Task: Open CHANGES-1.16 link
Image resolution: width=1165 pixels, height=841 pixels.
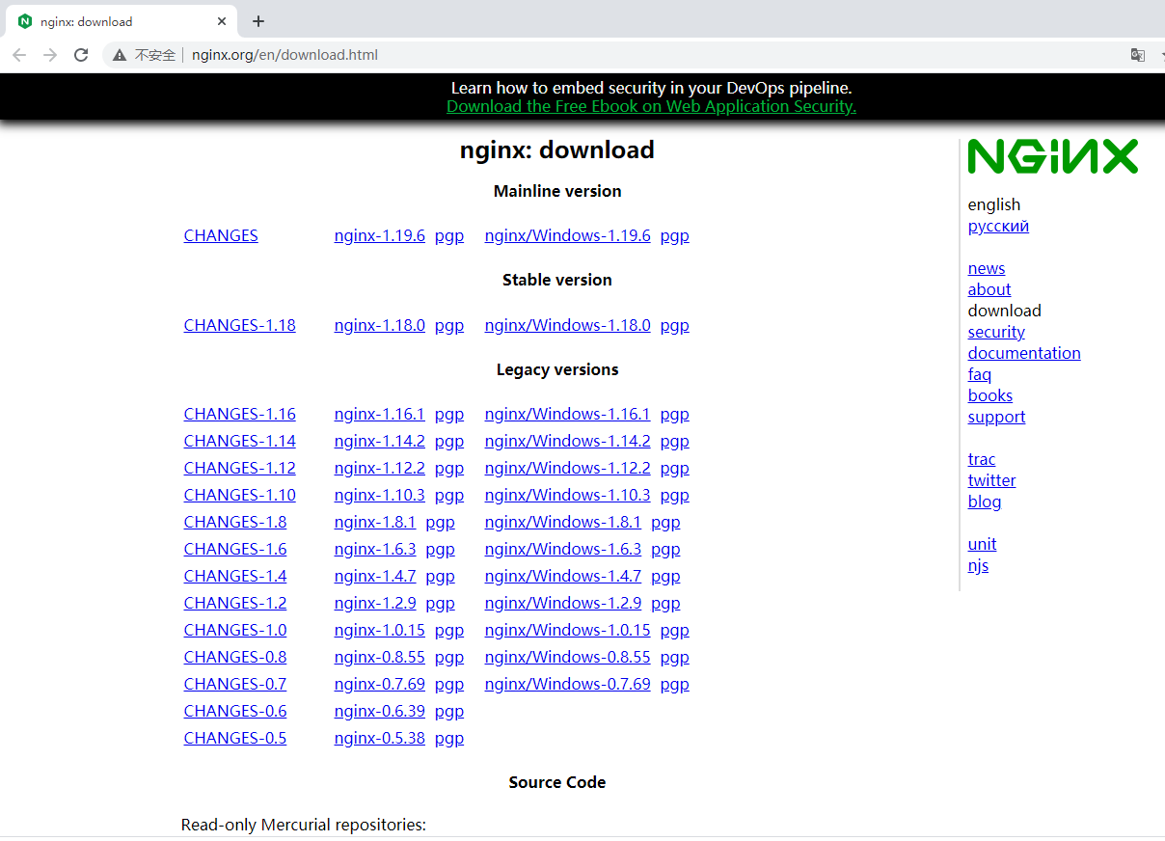Action: [239, 414]
